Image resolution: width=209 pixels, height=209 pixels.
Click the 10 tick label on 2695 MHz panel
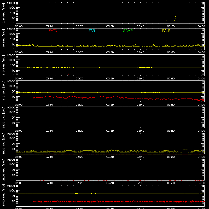13,123
